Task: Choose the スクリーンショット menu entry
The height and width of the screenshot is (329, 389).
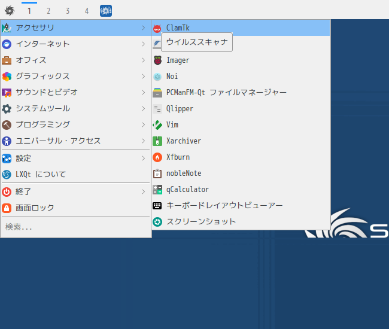Action: pos(241,222)
